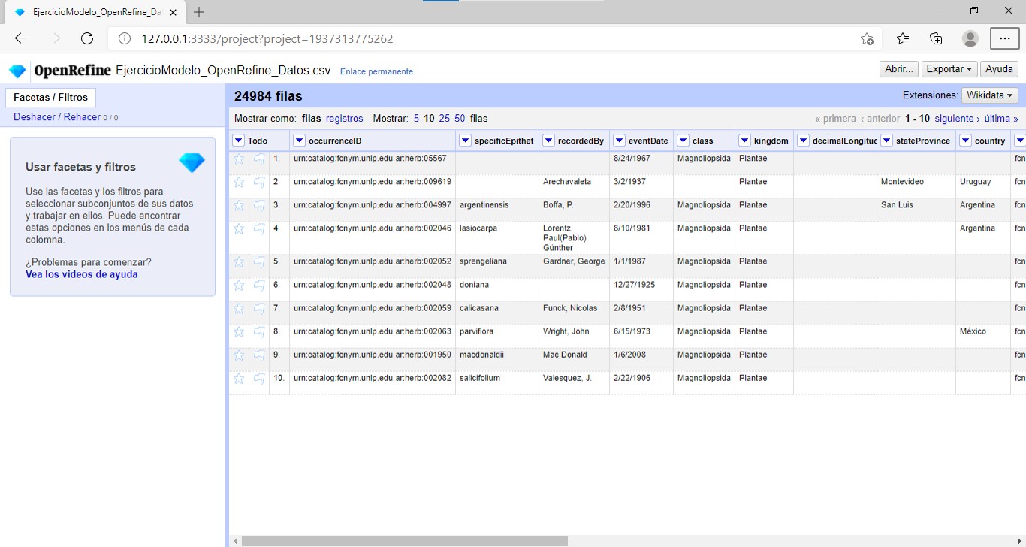Open browser favorites list
This screenshot has height=547, width=1026.
[x=903, y=38]
